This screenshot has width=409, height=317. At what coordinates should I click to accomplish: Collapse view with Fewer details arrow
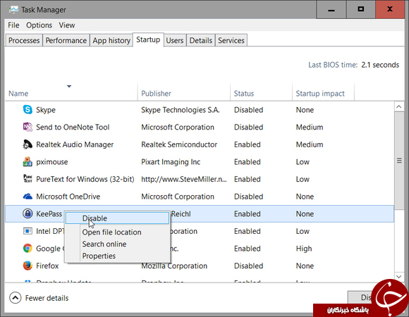click(15, 298)
